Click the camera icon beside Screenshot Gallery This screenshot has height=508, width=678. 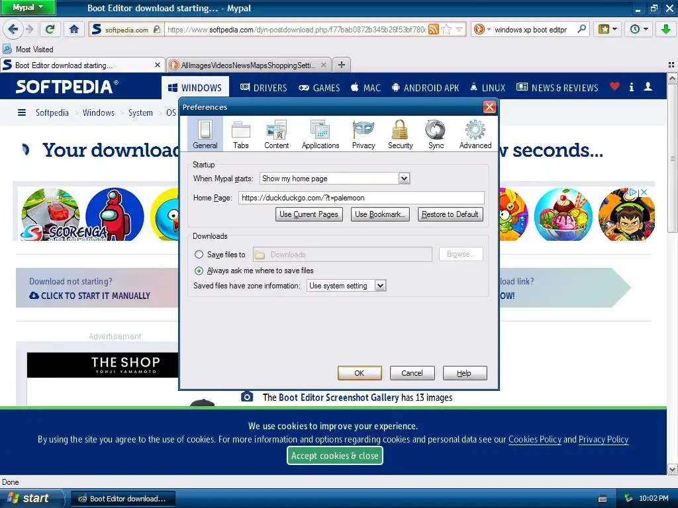click(247, 397)
